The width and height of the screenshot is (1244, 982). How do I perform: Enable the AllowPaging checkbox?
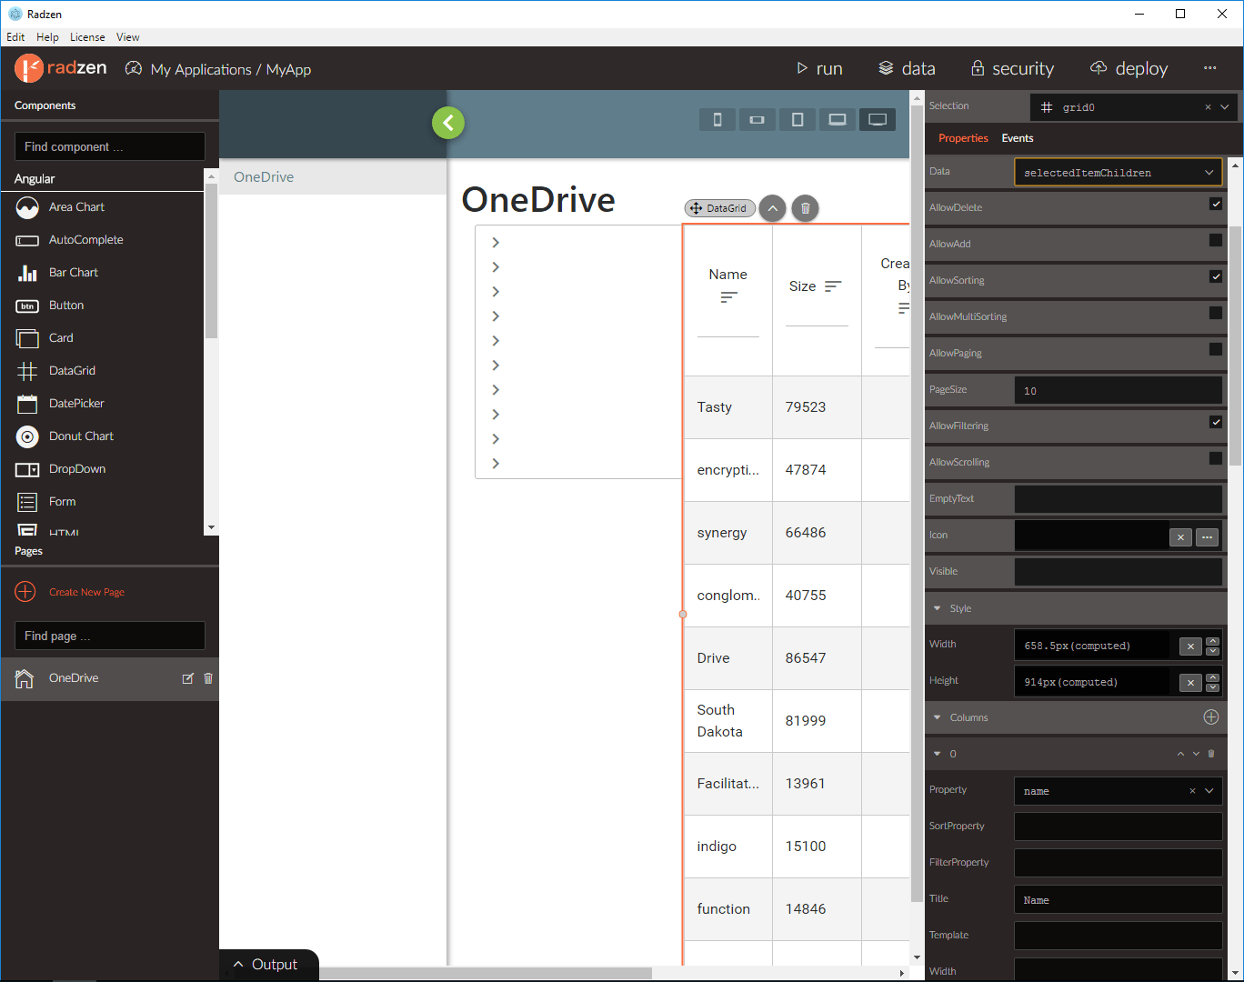pyautogui.click(x=1215, y=350)
